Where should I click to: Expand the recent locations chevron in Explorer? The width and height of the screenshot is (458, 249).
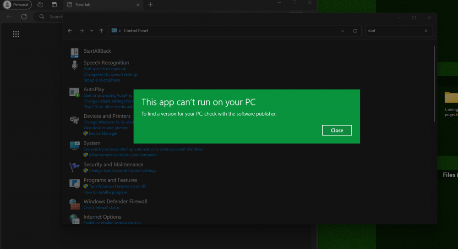[92, 31]
